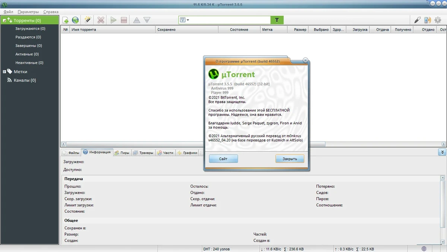This screenshot has width=447, height=252.
Task: Open Preferences via the gear icon
Action: [438, 20]
